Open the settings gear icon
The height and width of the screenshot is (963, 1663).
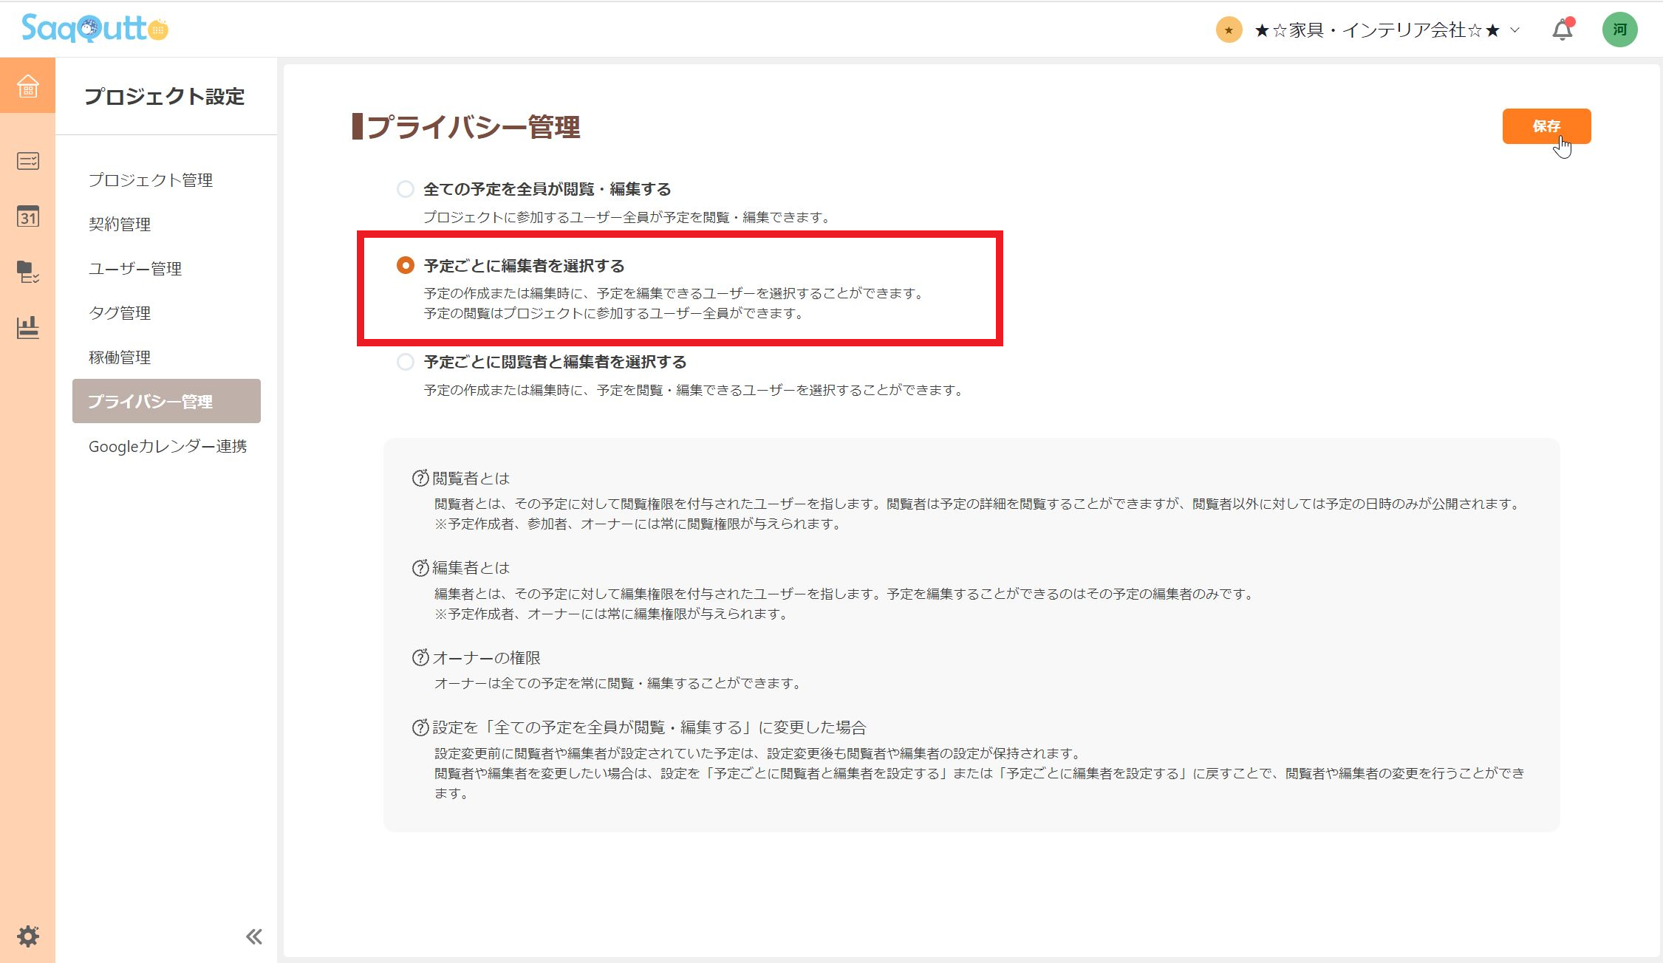pos(27,936)
